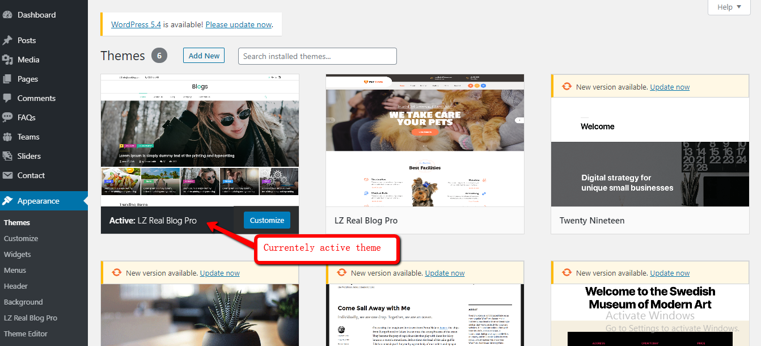The height and width of the screenshot is (346, 761).
Task: Click update icon above Swedish Museum theme
Action: tap(566, 273)
